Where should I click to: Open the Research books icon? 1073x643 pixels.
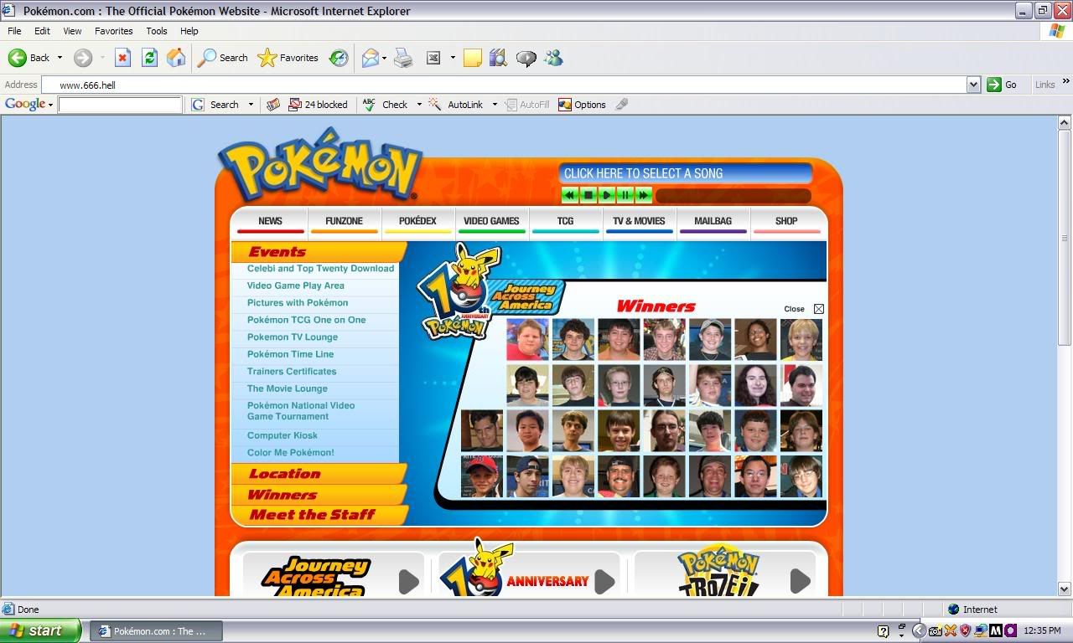498,58
